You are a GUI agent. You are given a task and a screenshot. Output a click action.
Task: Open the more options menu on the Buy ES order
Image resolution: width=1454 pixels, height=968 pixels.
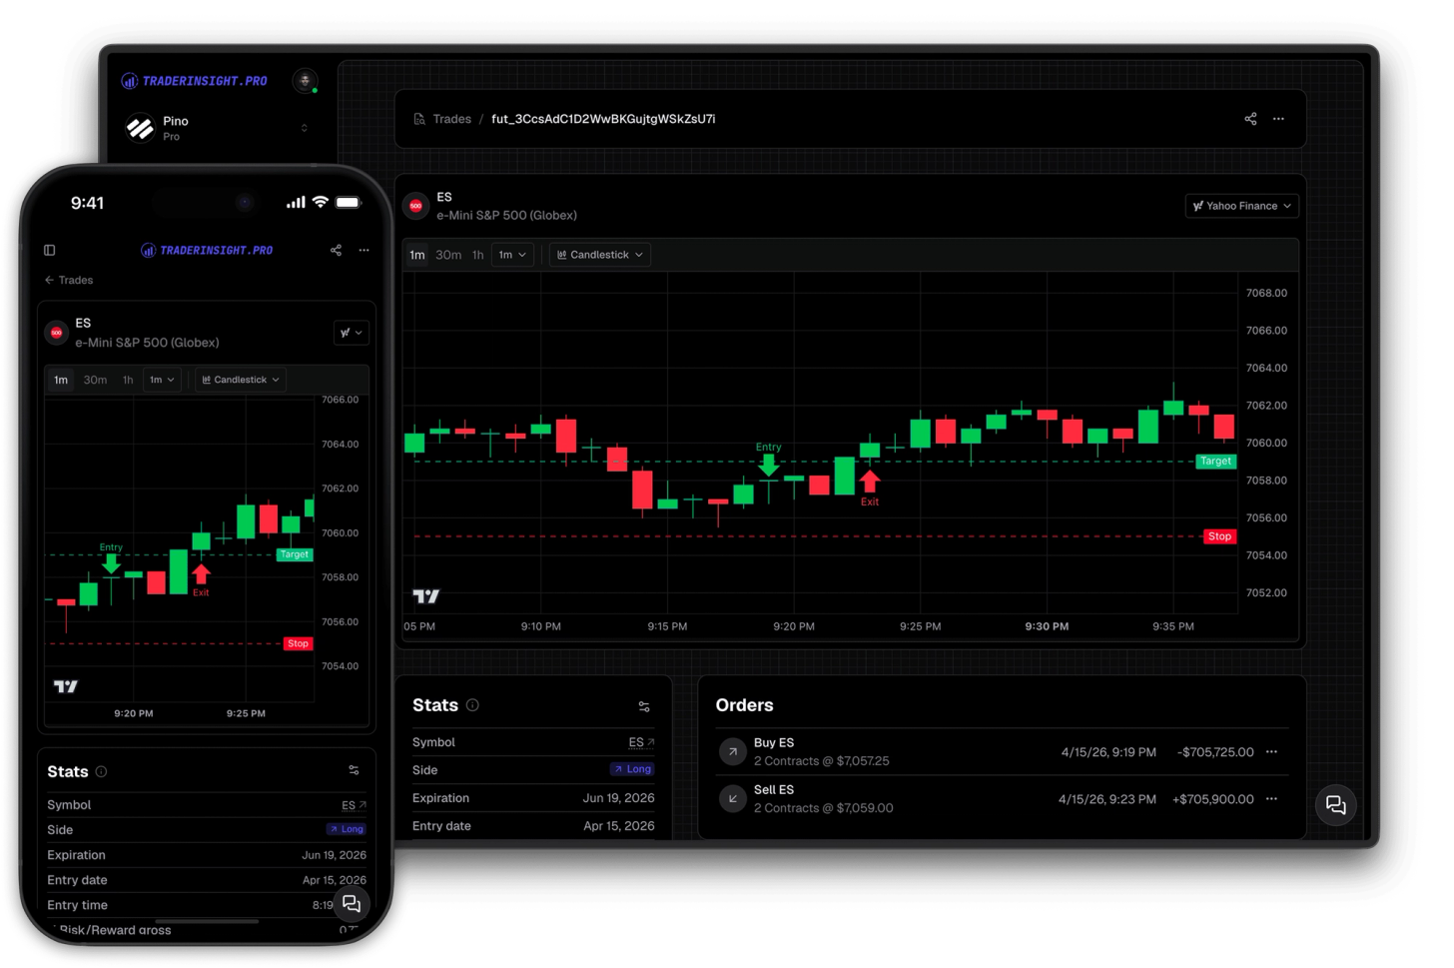tap(1270, 752)
